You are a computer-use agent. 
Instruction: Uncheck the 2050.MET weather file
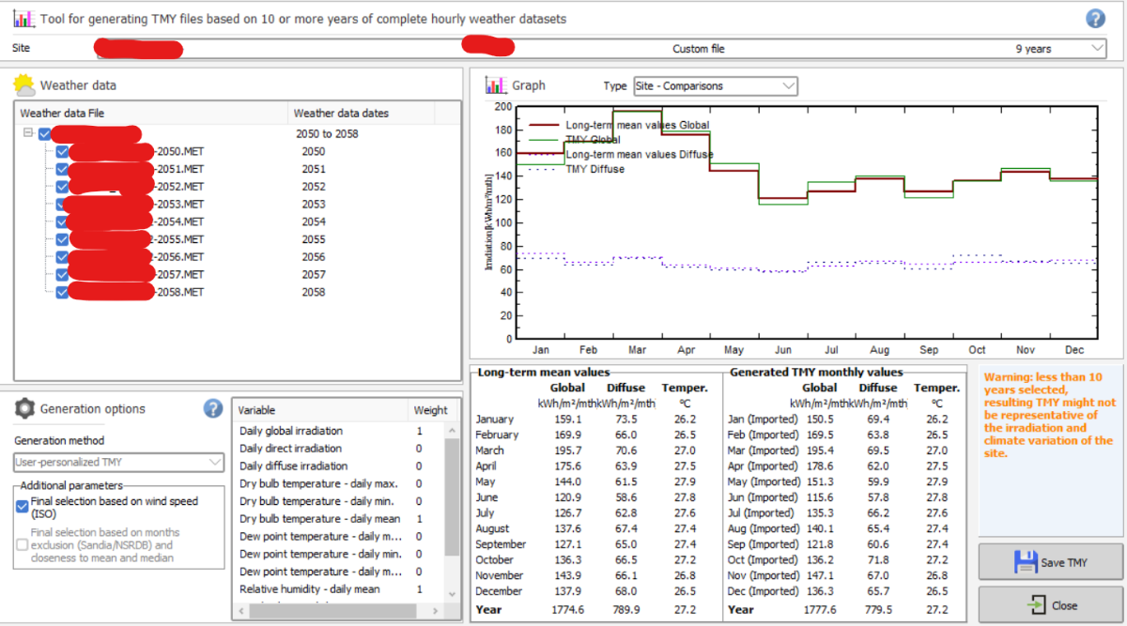(62, 151)
